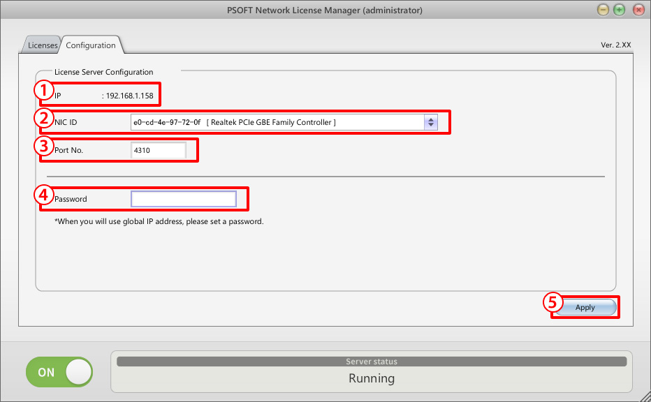Maximize the License Manager window

[620, 10]
